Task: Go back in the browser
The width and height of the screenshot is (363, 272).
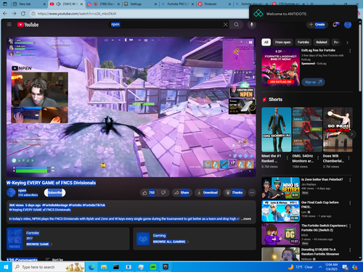Action: (5, 14)
